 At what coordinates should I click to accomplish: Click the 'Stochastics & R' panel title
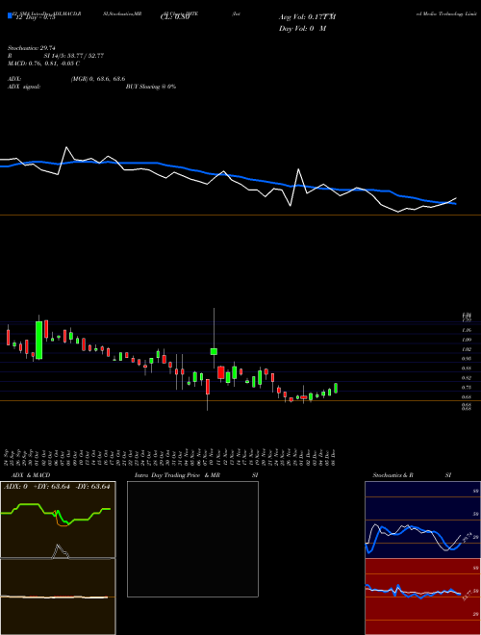coord(392,475)
